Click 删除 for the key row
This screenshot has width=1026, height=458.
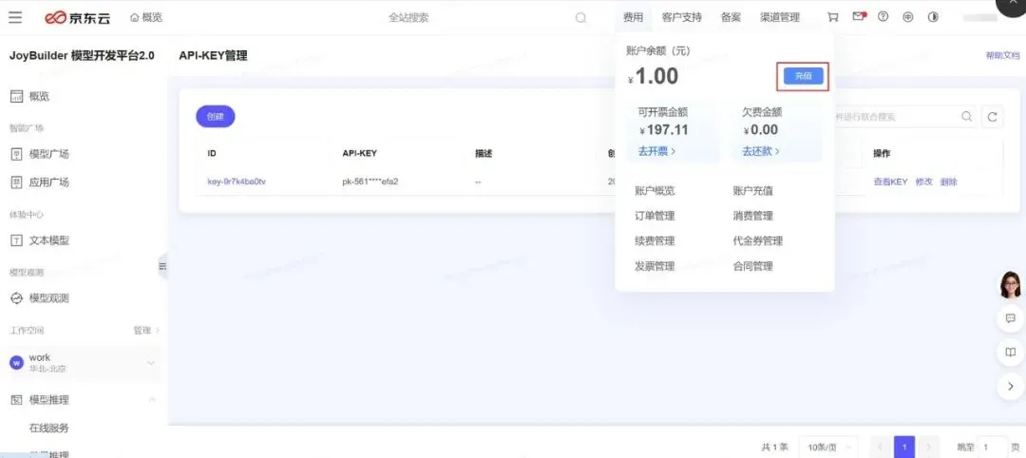[x=949, y=181]
